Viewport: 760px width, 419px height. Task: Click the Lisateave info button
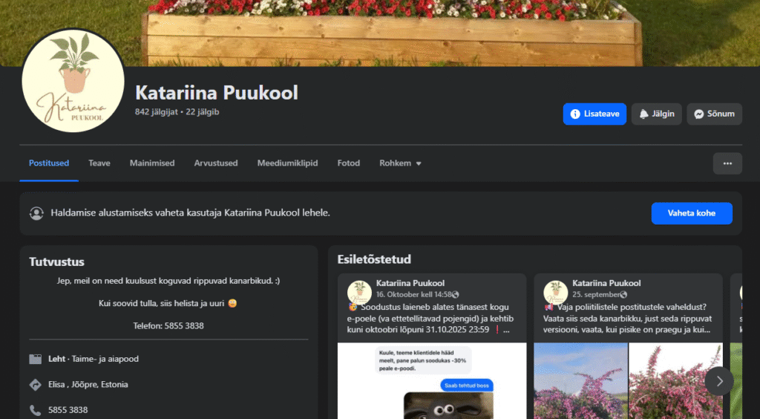click(594, 114)
